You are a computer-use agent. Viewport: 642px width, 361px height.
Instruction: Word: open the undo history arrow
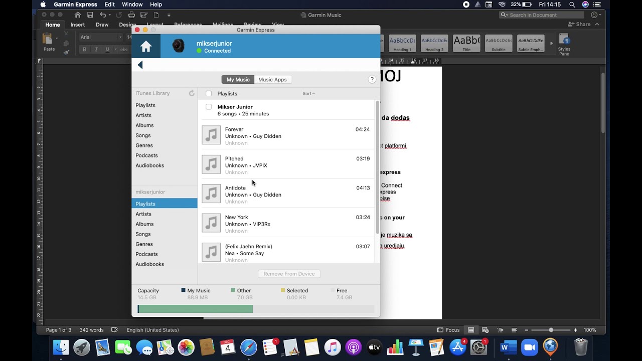[x=110, y=15]
